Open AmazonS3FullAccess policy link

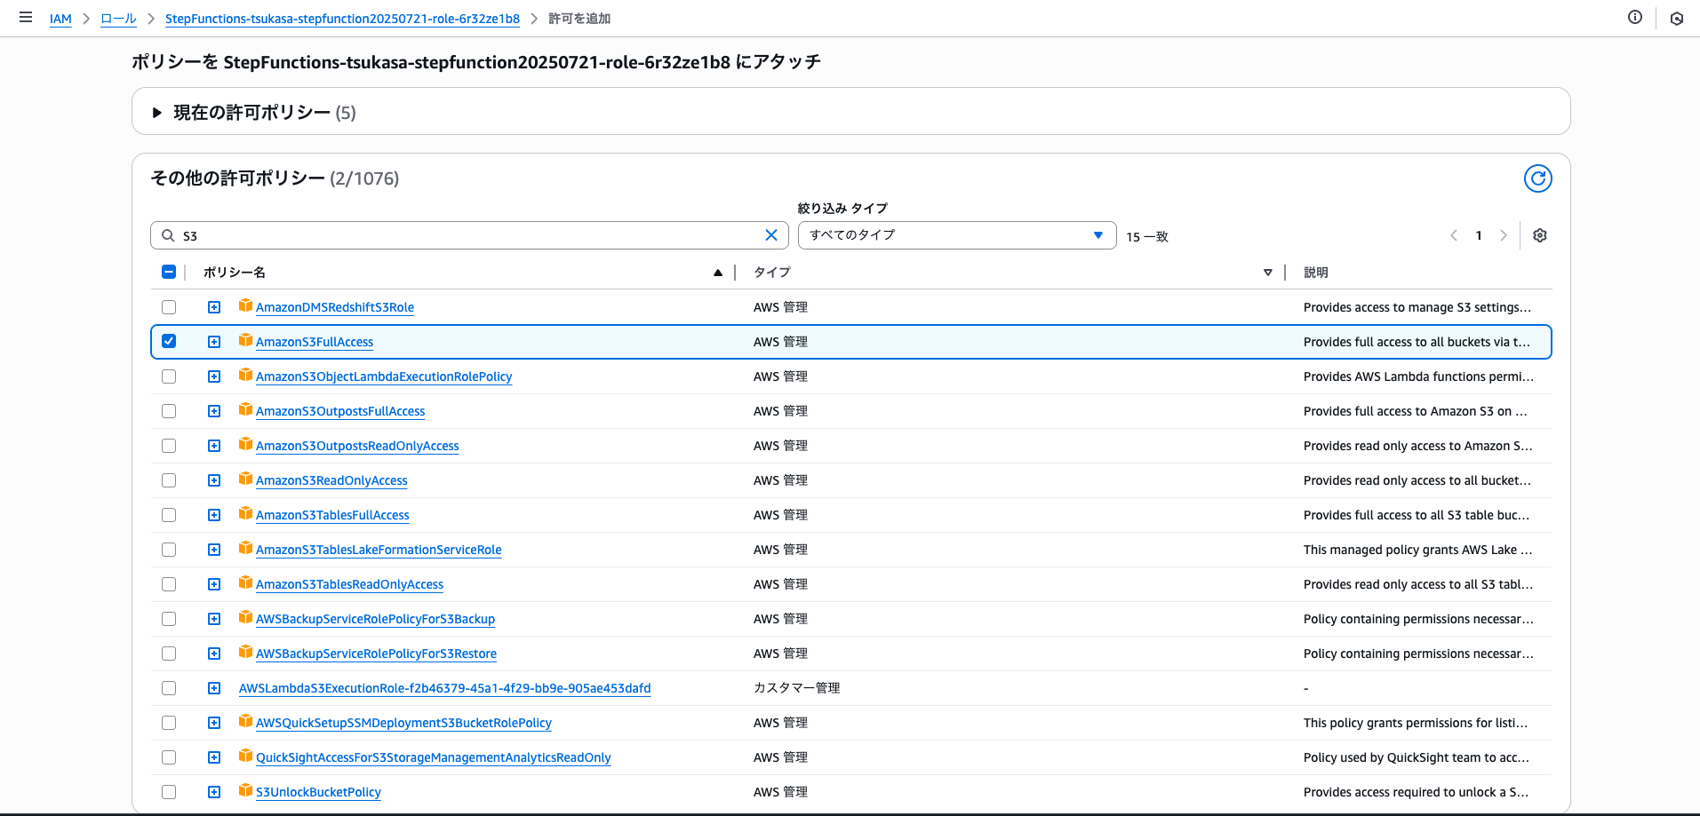point(315,342)
